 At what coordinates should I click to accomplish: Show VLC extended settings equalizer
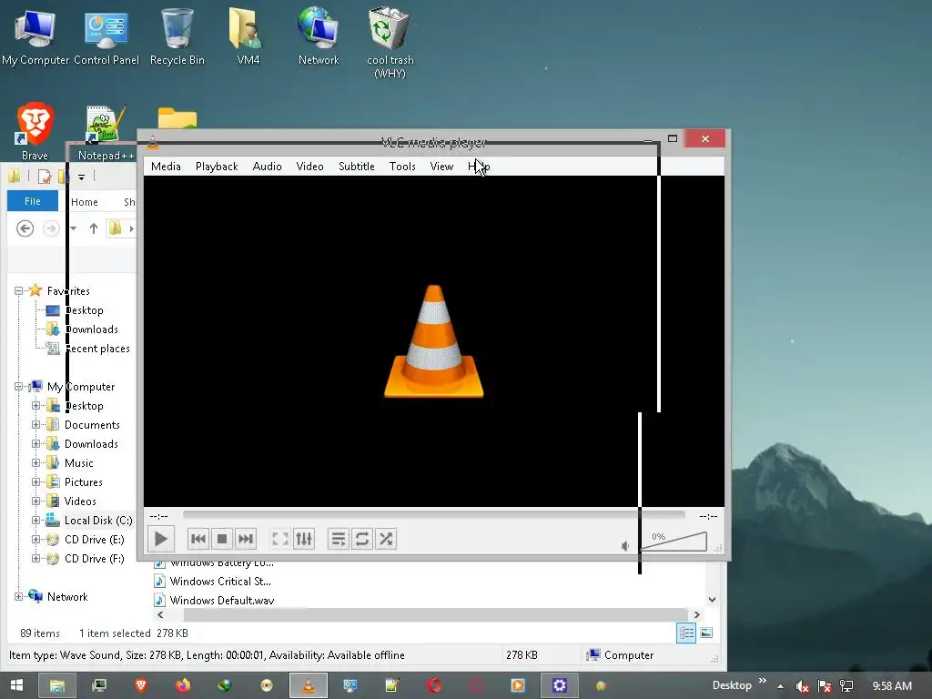(x=304, y=539)
